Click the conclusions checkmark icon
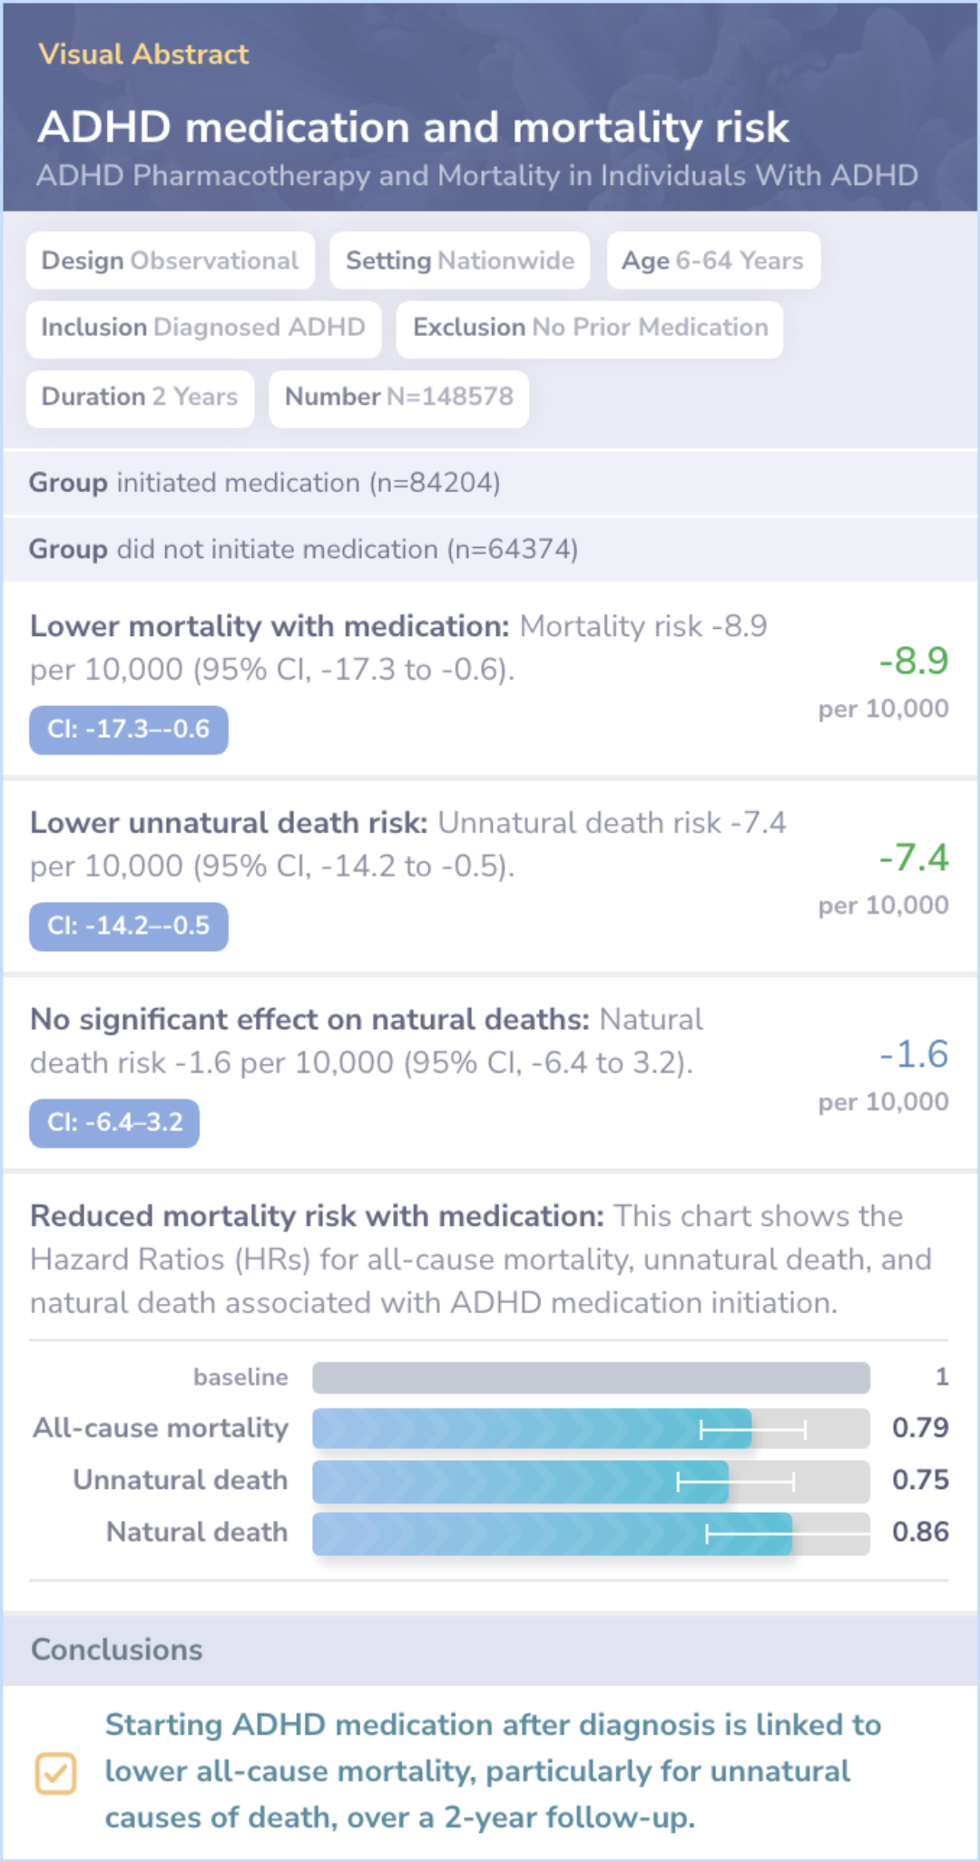The width and height of the screenshot is (980, 1862). click(55, 1773)
